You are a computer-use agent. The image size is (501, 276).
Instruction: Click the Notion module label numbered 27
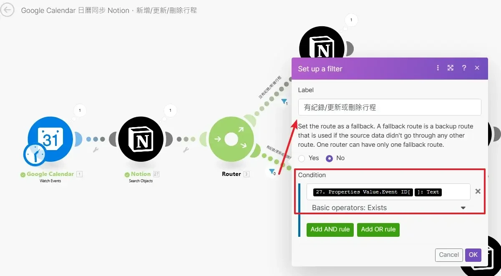[x=141, y=174]
